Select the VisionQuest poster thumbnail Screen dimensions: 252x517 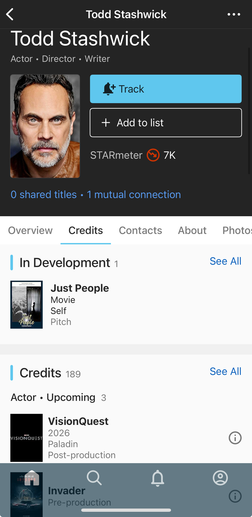pos(27,438)
